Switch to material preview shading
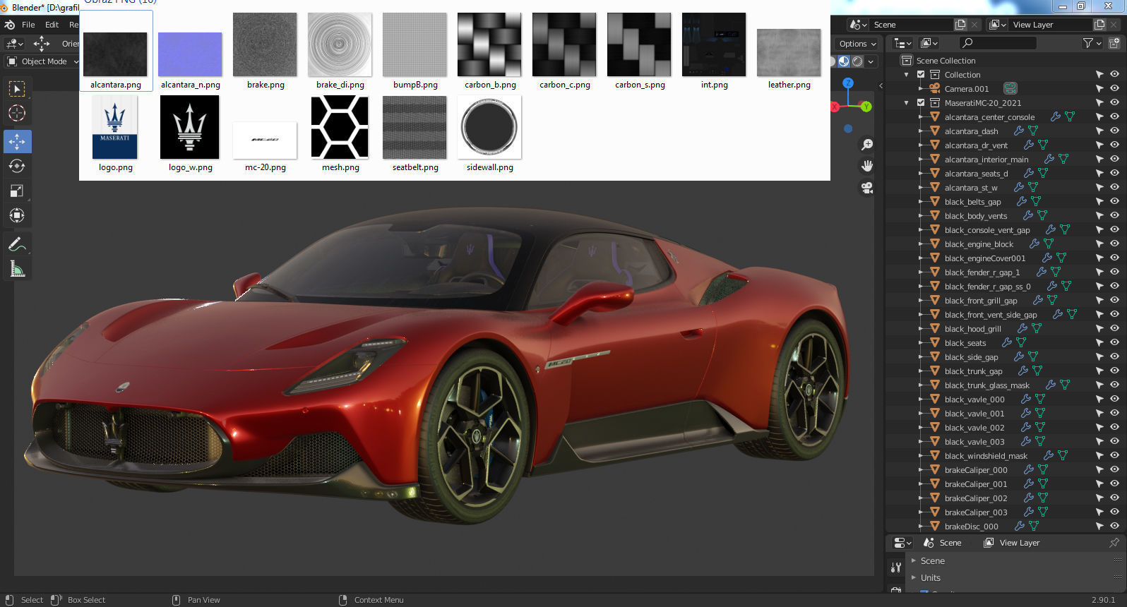The width and height of the screenshot is (1127, 607). click(x=844, y=61)
